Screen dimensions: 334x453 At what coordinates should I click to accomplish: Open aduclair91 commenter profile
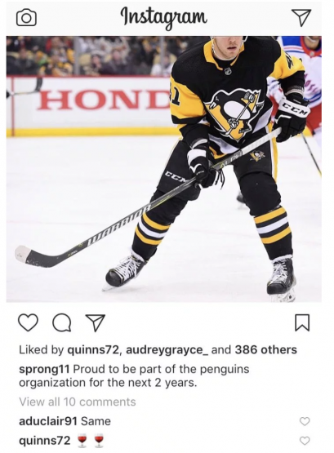point(48,421)
